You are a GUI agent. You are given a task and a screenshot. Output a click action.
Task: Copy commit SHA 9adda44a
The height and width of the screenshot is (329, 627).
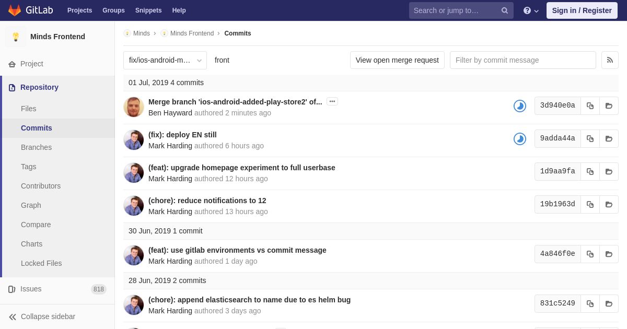590,138
